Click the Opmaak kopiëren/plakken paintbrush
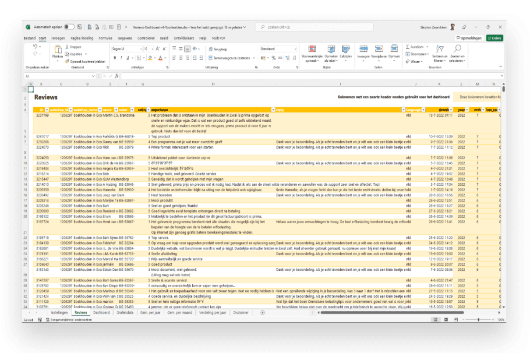This screenshot has width=530, height=353. pyautogui.click(x=67, y=62)
